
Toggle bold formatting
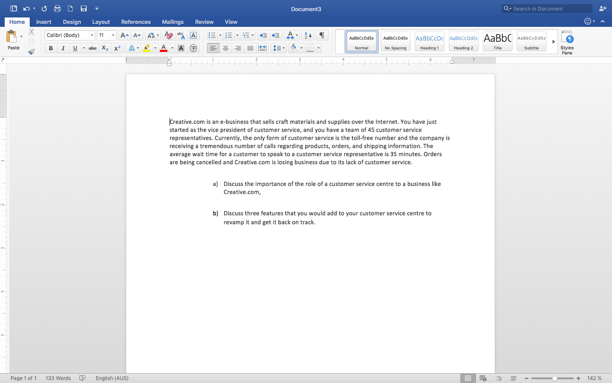point(51,48)
